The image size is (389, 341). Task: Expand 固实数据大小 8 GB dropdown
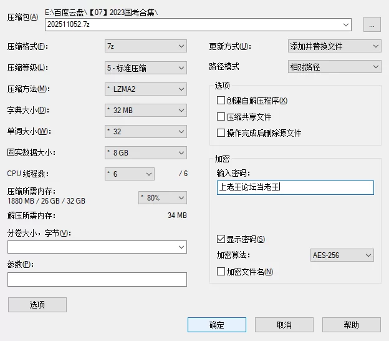pyautogui.click(x=146, y=153)
